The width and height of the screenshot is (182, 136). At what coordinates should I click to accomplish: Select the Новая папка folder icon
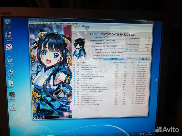tap(11, 84)
